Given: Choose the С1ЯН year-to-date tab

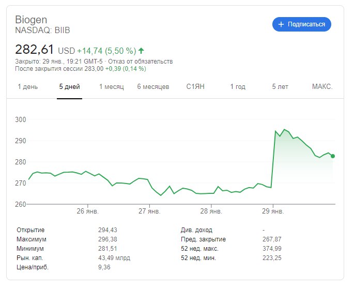Looking at the screenshot, I should coord(195,87).
